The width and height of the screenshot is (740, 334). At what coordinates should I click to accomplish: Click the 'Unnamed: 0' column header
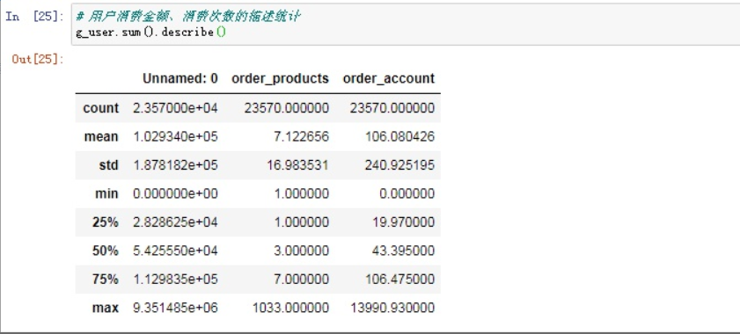click(180, 78)
